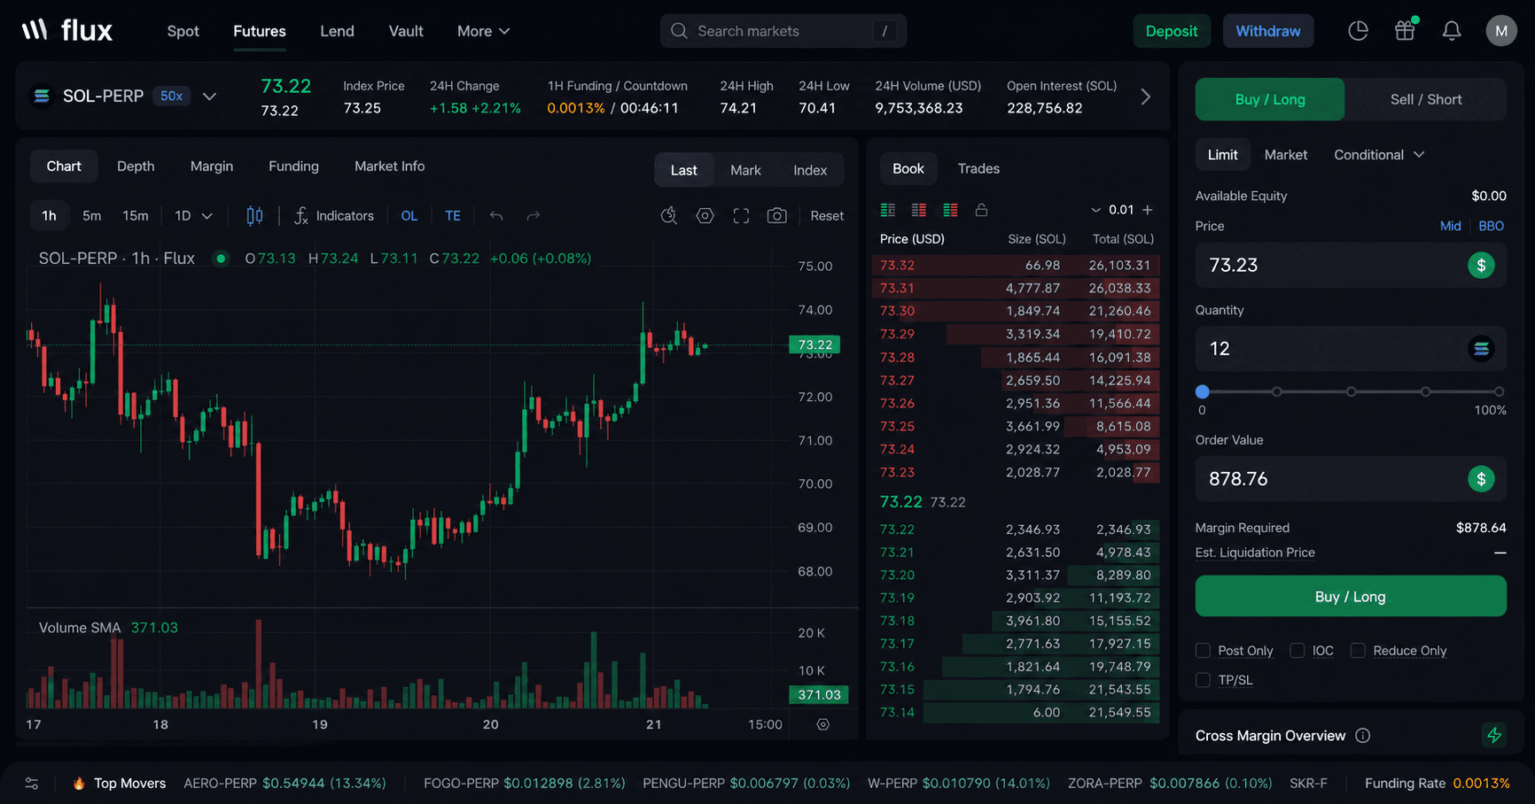Open the Indicators menu

click(334, 215)
